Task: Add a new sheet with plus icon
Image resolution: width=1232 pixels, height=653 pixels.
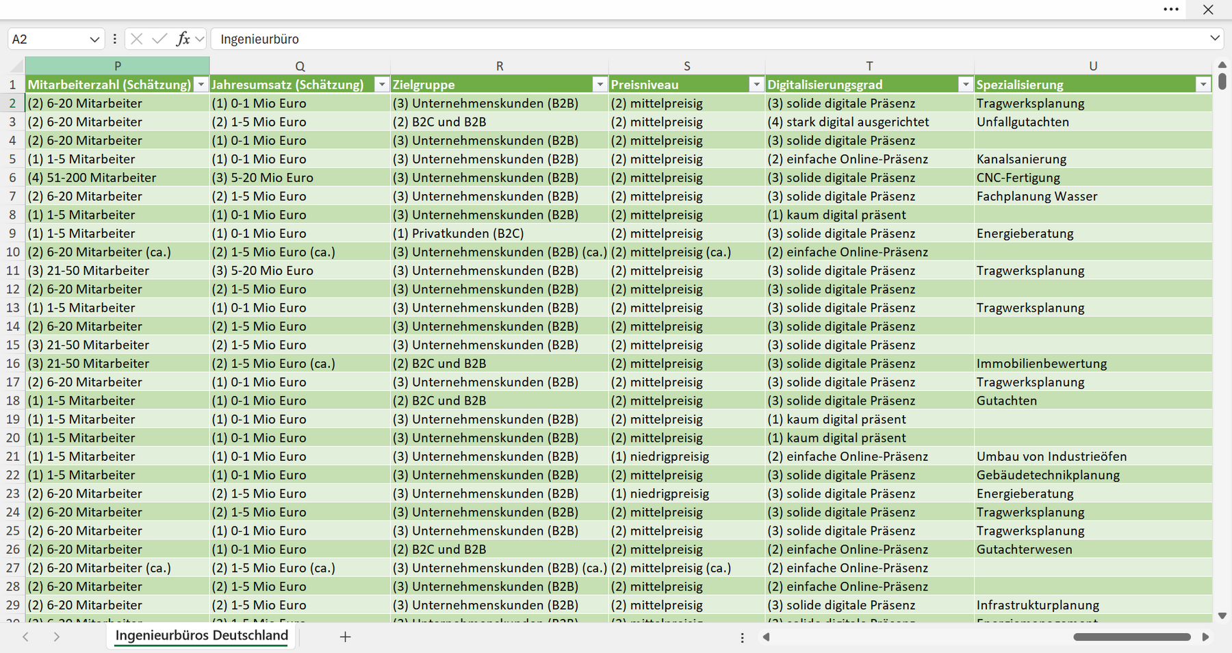Action: coord(346,637)
